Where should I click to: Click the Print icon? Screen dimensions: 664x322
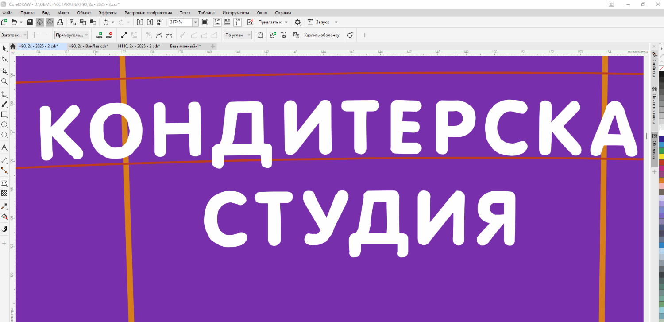point(60,22)
